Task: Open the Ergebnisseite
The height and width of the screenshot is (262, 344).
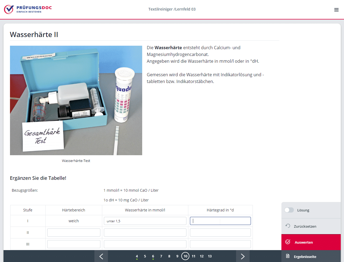Action: tap(305, 257)
